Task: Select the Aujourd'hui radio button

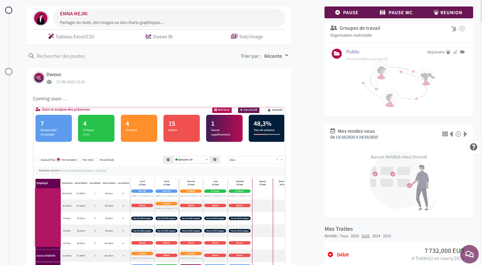Action: 38,160
